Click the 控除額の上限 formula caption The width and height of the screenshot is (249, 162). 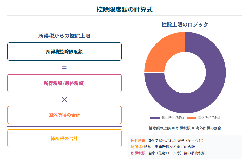pos(185,128)
